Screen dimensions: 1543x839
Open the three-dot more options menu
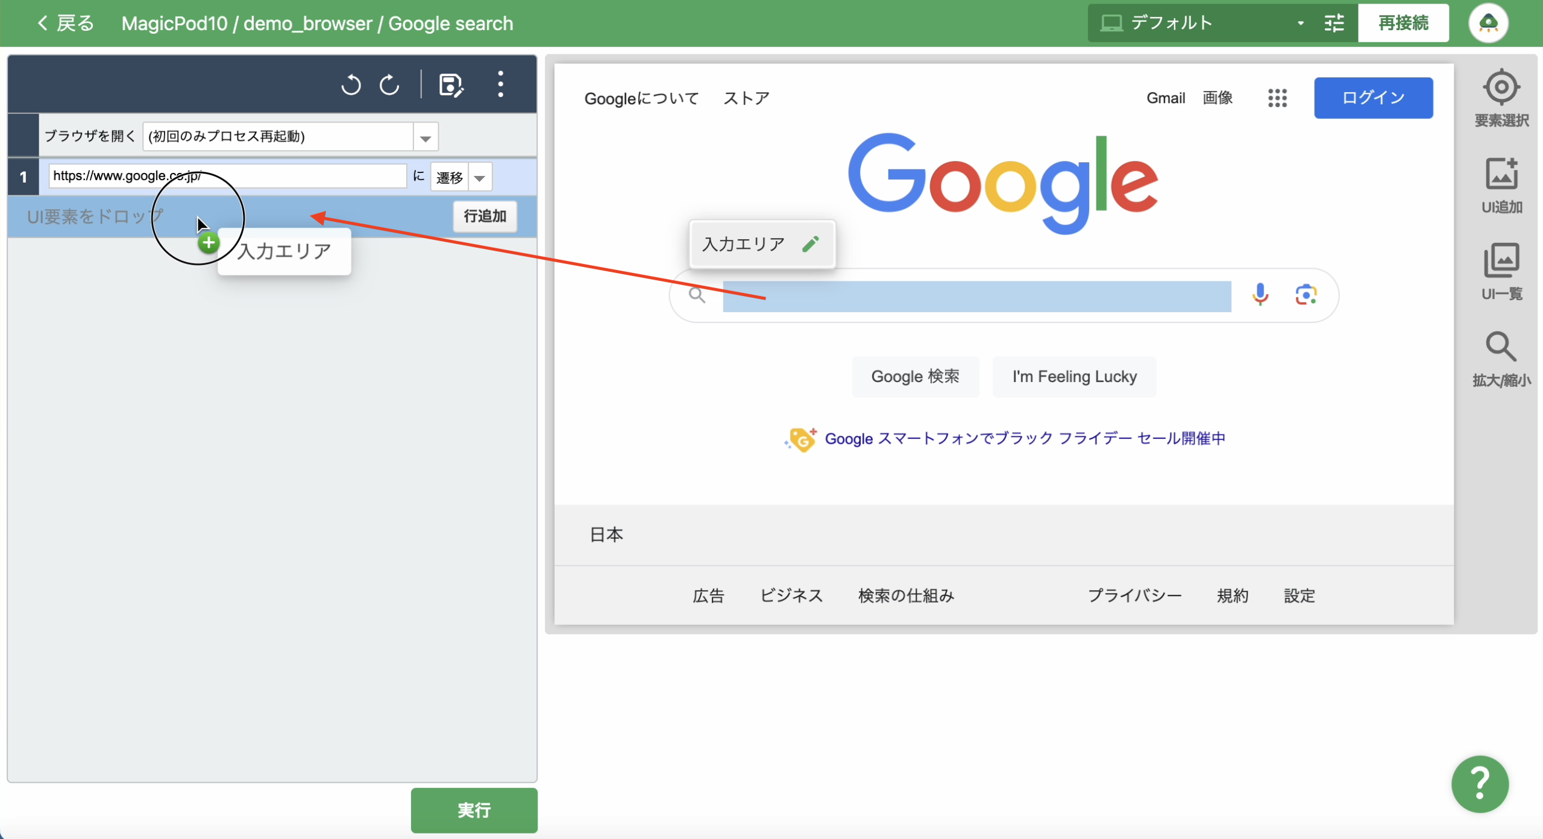[x=500, y=84]
